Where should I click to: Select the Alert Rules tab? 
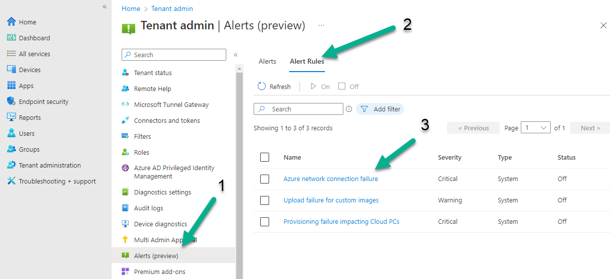point(307,61)
